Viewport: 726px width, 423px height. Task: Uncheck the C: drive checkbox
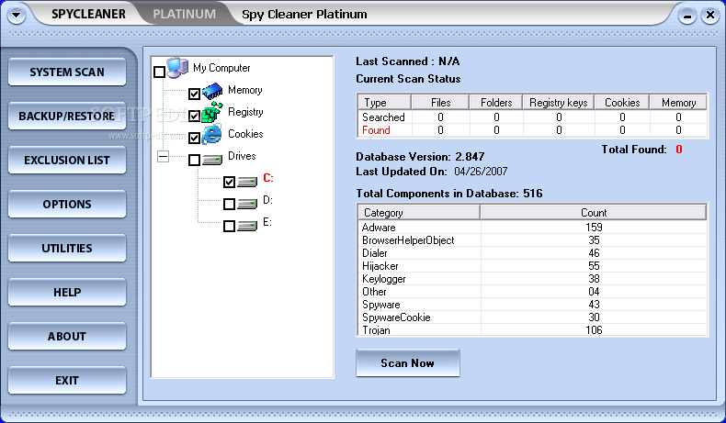click(x=229, y=183)
